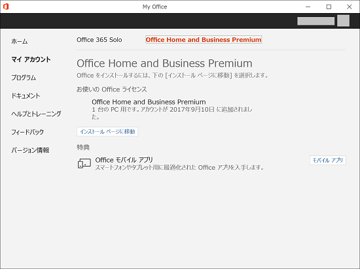Screen dimensions: 360x269
Task: Click the text with 2017年9月10日 date
Action: pyautogui.click(x=172, y=113)
